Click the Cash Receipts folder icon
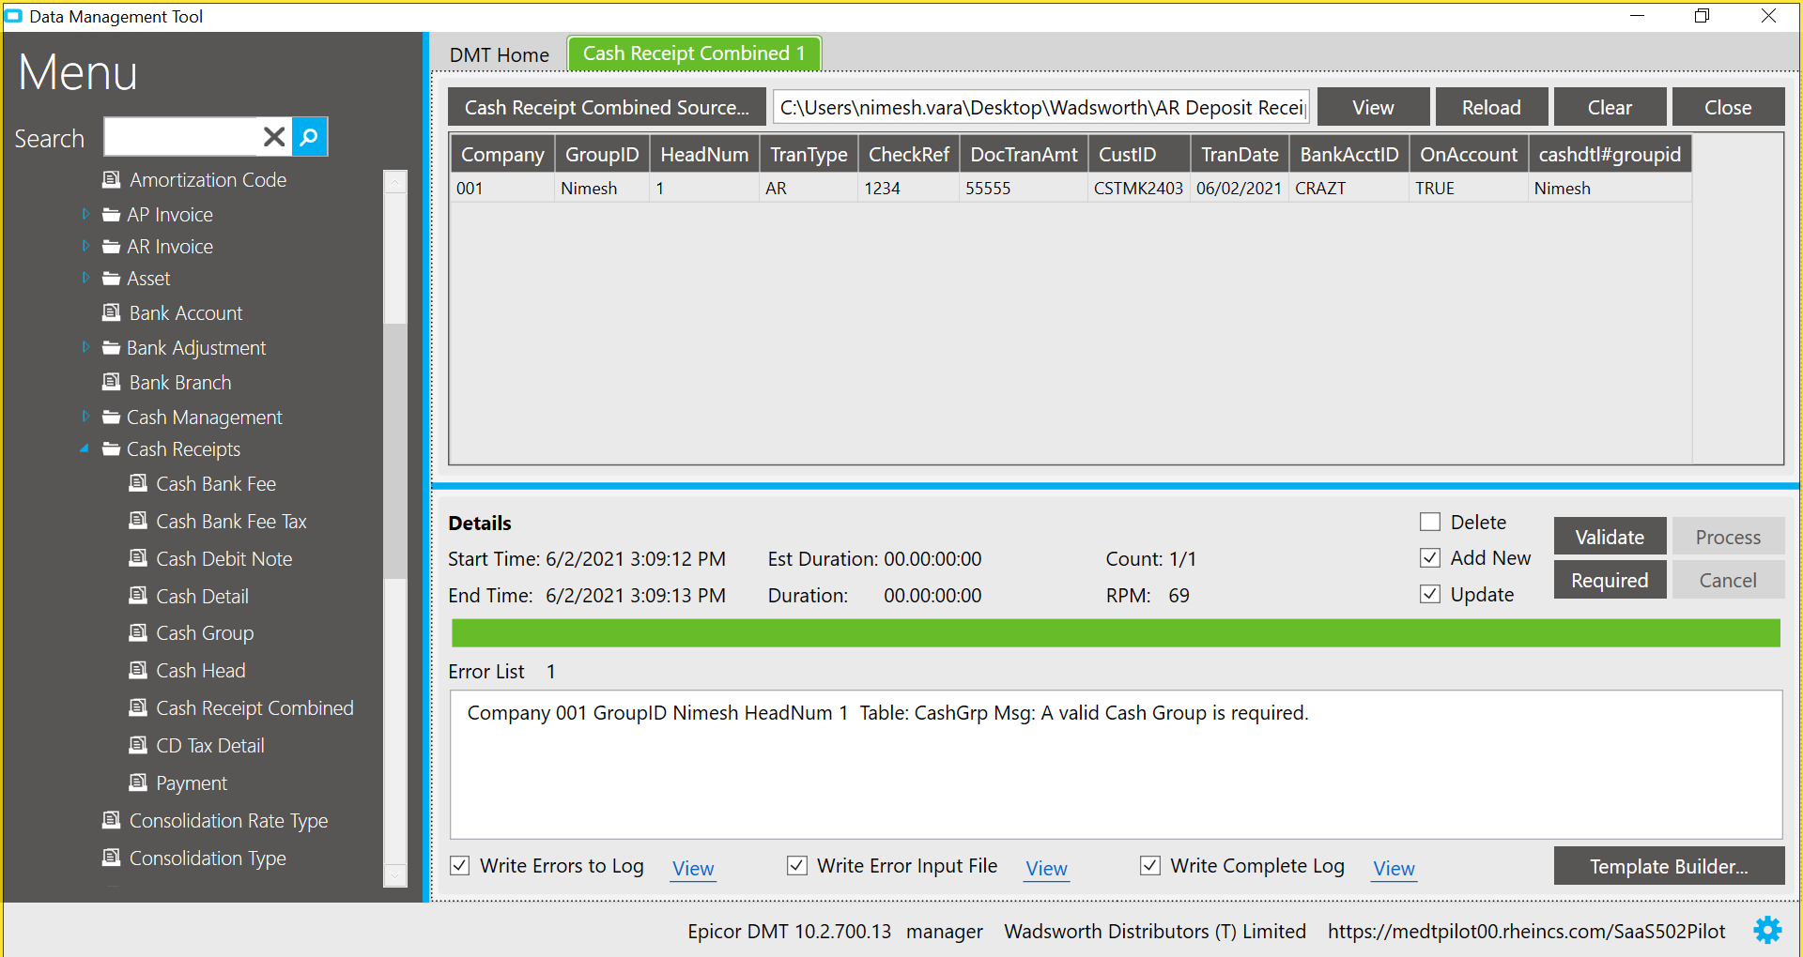1803x957 pixels. pyautogui.click(x=111, y=448)
